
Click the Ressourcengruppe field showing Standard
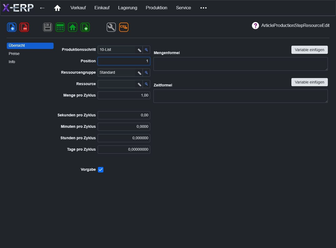tap(117, 73)
